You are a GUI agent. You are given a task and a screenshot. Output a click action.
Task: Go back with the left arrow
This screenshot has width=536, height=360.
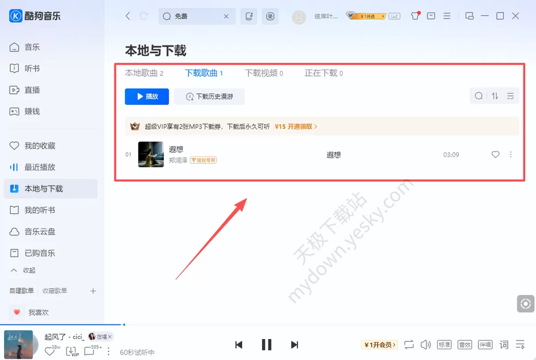(x=128, y=16)
